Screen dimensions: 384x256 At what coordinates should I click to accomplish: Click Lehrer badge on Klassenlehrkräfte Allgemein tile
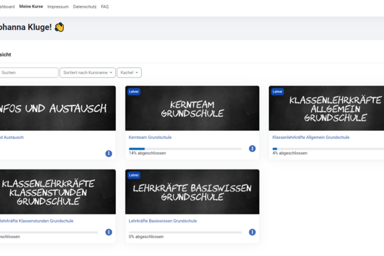277,92
